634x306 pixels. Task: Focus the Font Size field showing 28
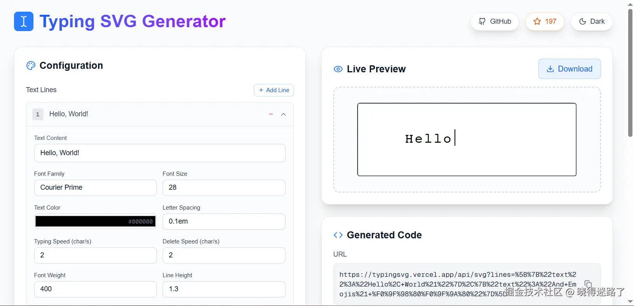pyautogui.click(x=224, y=188)
